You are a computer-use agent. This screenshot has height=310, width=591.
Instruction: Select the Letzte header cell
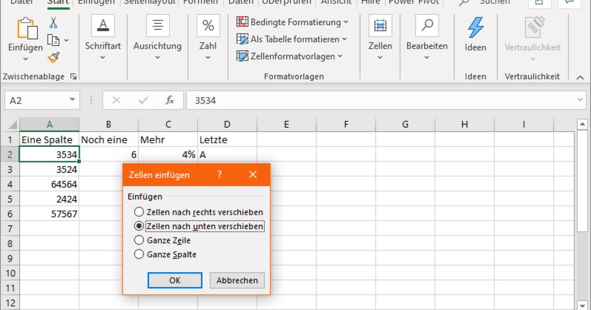pyautogui.click(x=227, y=140)
